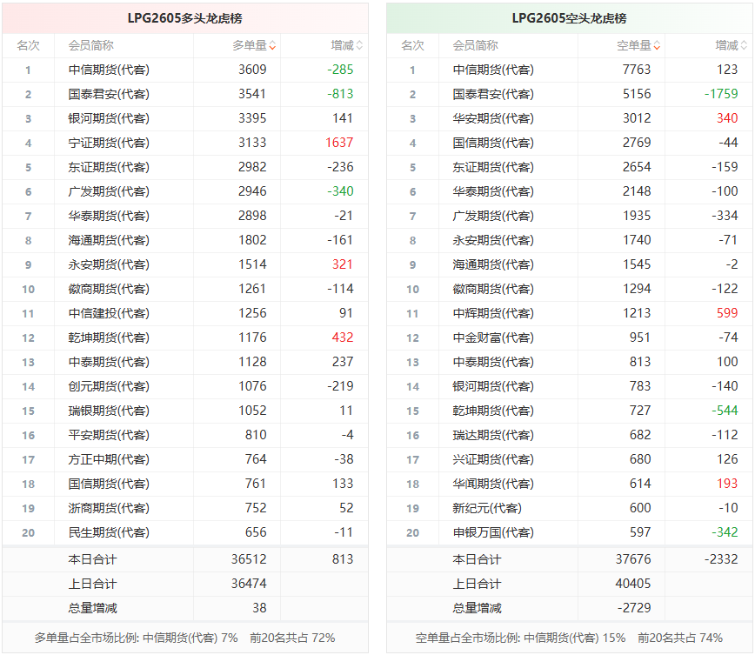Click the long total 36512
This screenshot has width=755, height=655.
(x=249, y=559)
